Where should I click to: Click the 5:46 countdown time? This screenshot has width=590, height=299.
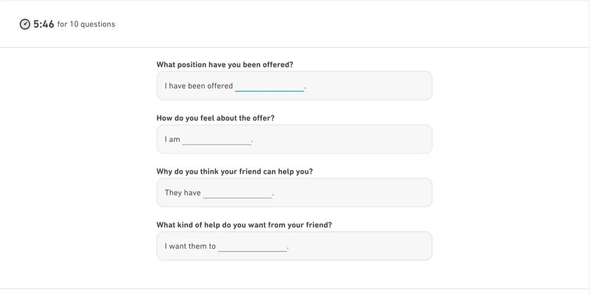click(x=44, y=24)
